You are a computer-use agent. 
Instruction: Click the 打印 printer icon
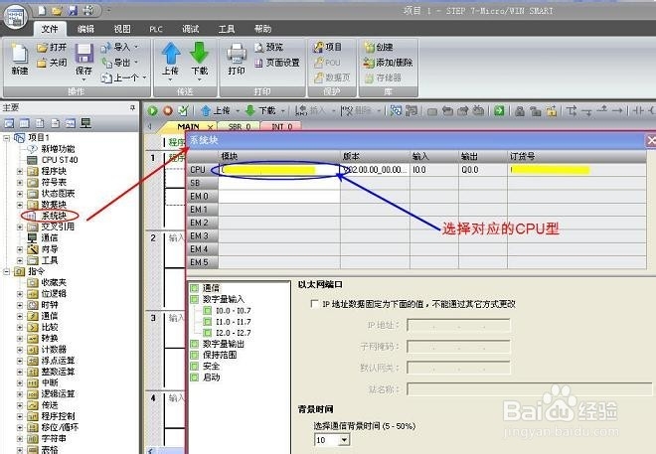point(237,54)
